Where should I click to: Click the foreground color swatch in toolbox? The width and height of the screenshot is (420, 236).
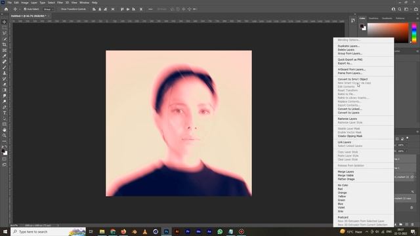tap(3, 151)
